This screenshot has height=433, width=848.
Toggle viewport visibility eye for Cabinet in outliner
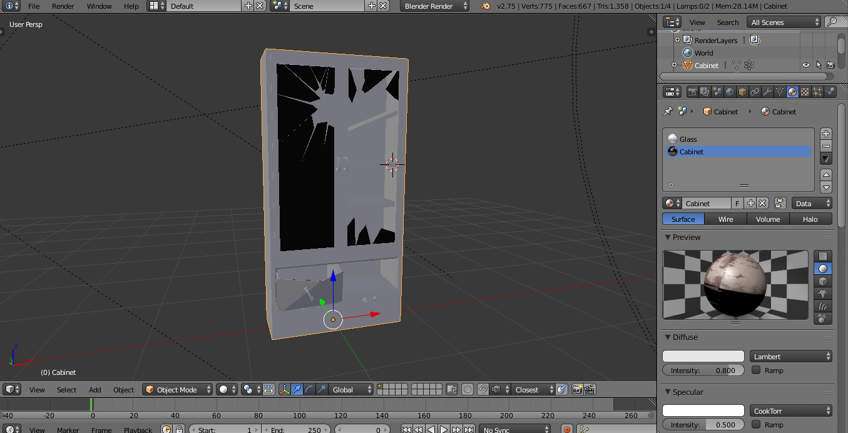click(806, 65)
